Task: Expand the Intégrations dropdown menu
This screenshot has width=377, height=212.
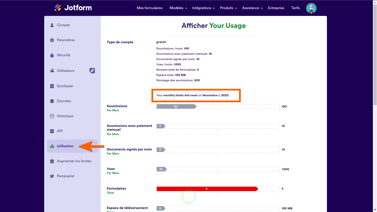Action: [x=204, y=8]
